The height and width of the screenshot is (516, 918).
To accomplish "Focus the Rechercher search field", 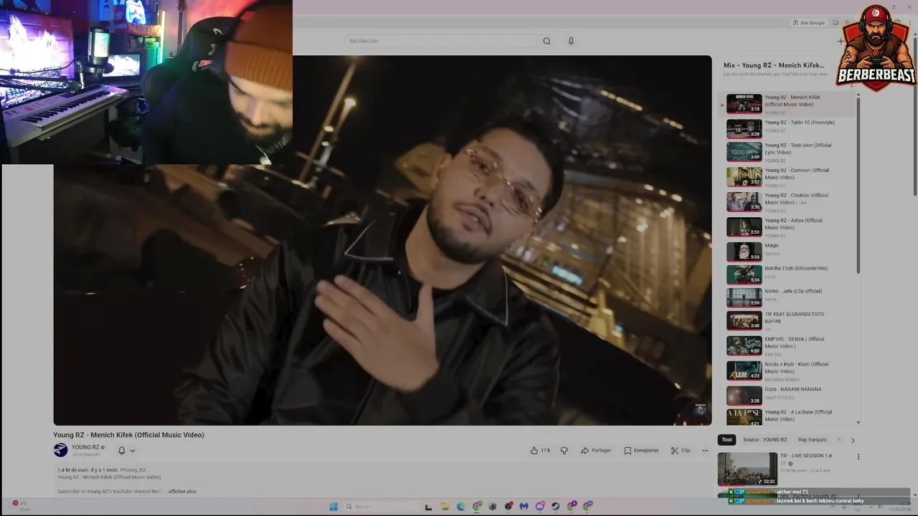I will tap(441, 41).
